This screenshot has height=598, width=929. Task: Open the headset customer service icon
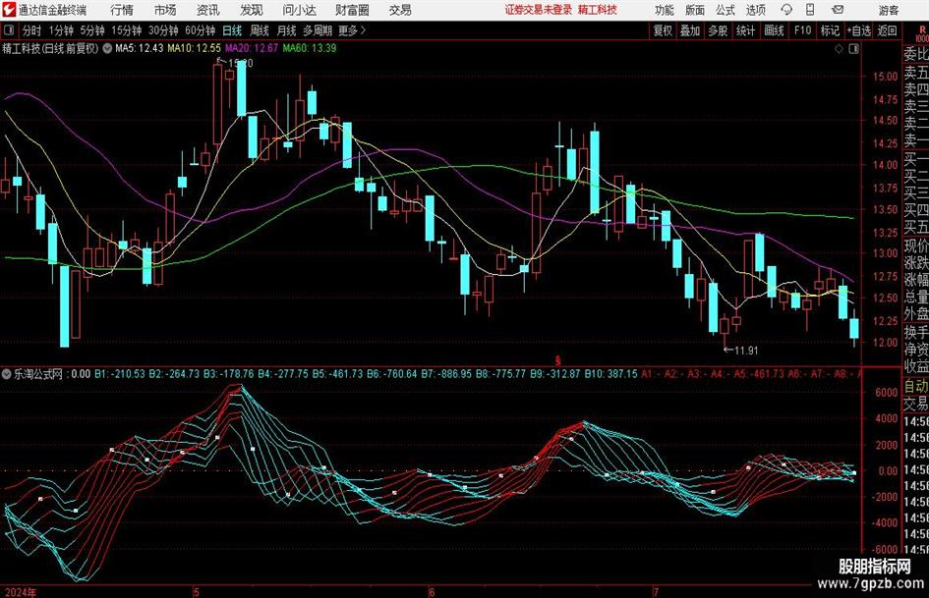click(x=786, y=10)
